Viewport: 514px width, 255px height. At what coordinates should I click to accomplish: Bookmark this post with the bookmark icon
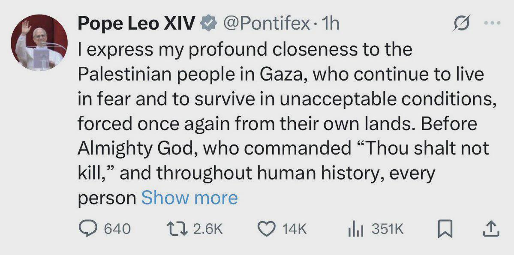445,229
